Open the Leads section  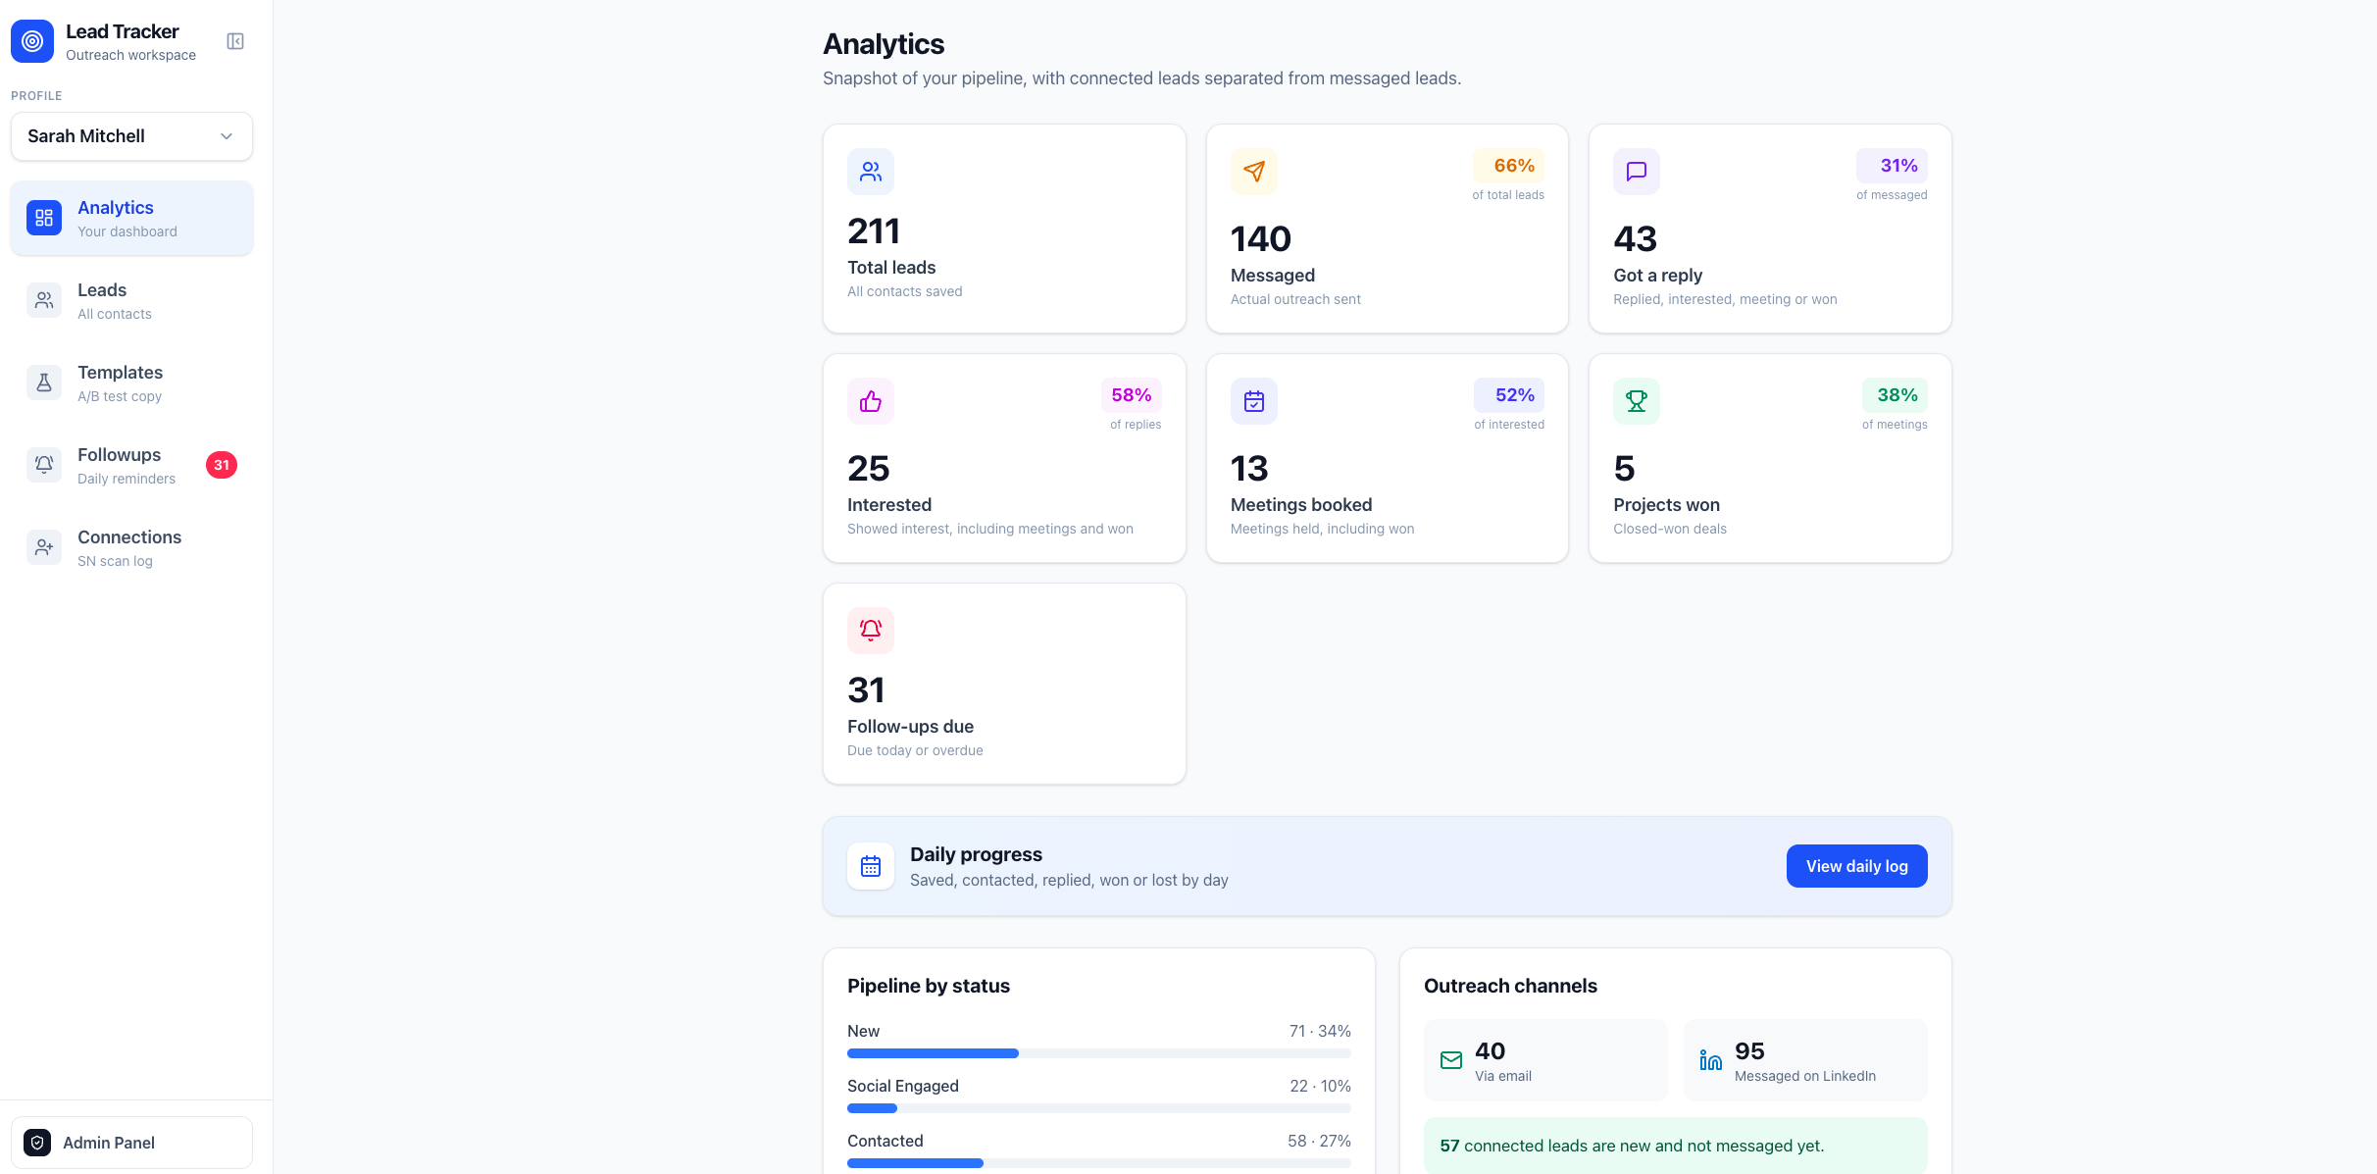click(x=131, y=301)
